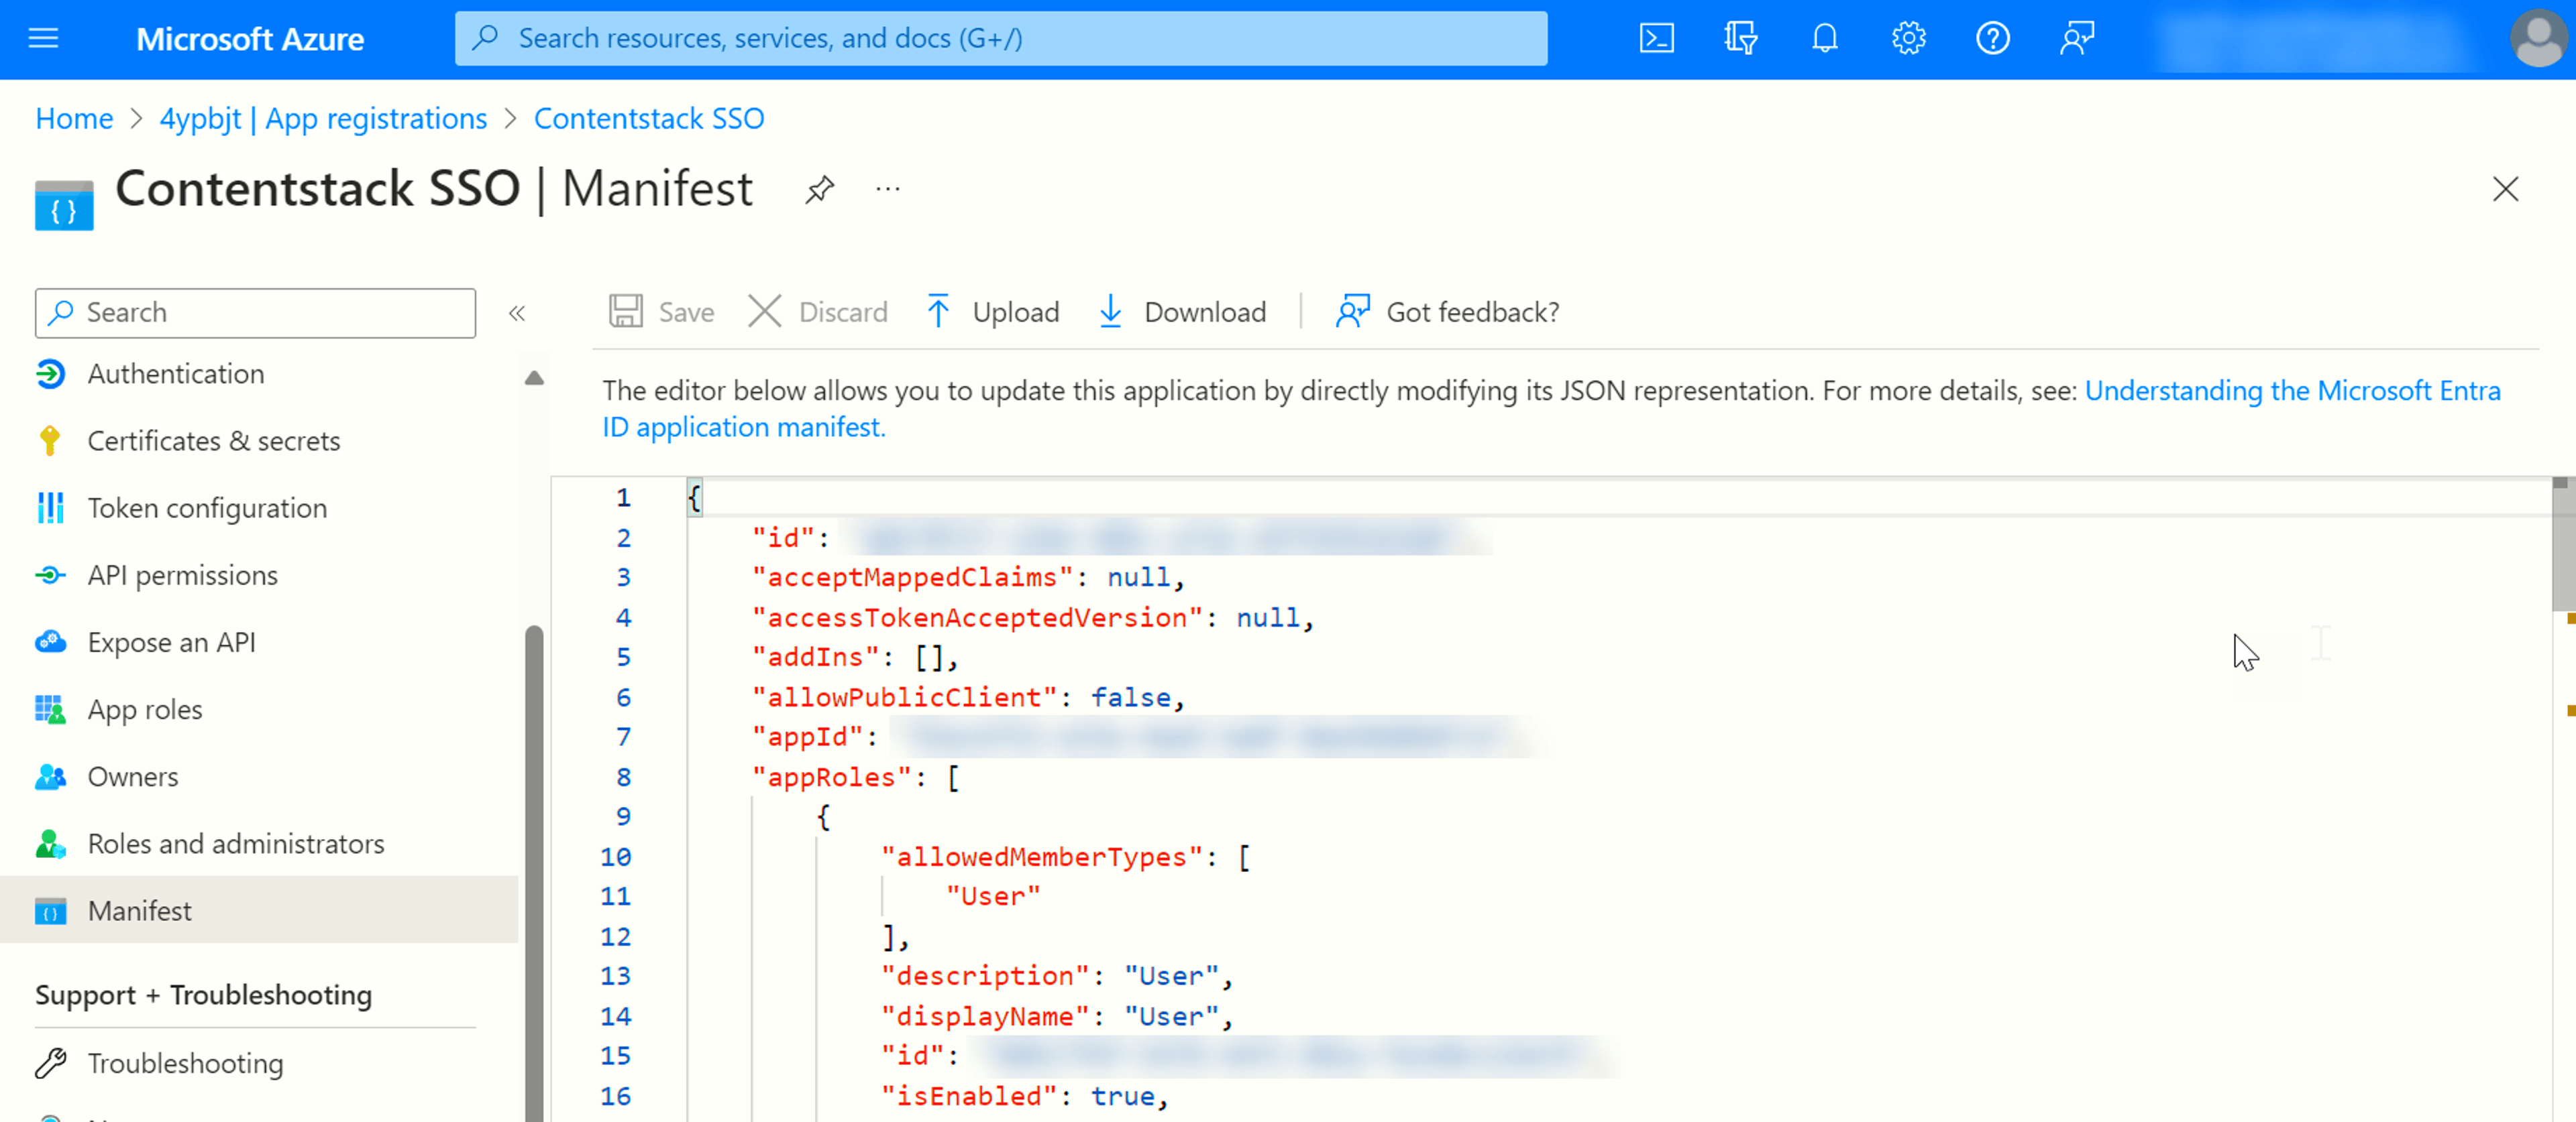This screenshot has height=1122, width=2576.
Task: Open the feedback icon in the top bar
Action: click(x=2076, y=38)
